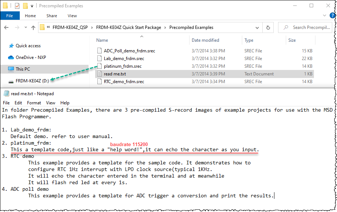The height and width of the screenshot is (212, 337).
Task: Switch to the View ribbon tab
Action: (x=72, y=16)
